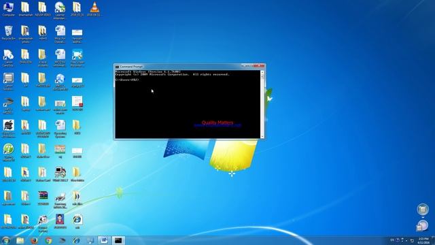Click the monitor/network icon on the taskbar
The image size is (435, 245).
pos(90,240)
